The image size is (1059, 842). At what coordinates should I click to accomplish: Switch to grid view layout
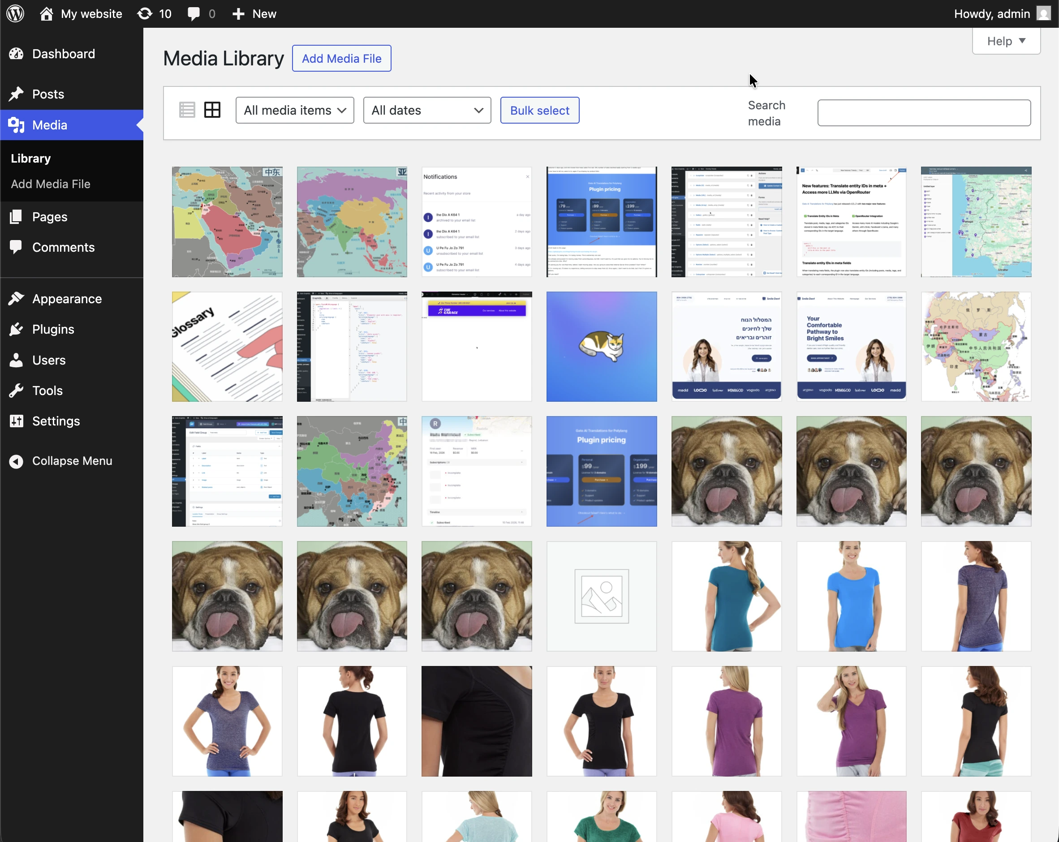(x=212, y=109)
